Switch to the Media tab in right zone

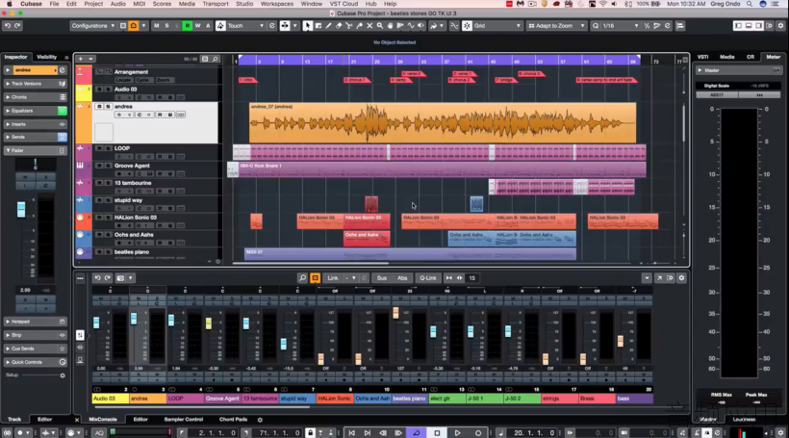point(726,57)
